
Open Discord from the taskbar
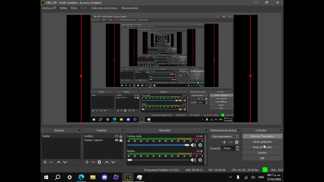coord(105,177)
